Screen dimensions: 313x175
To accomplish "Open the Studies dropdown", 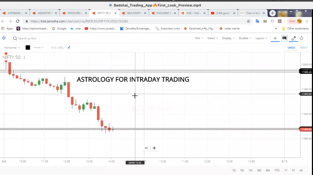I will (245, 38).
